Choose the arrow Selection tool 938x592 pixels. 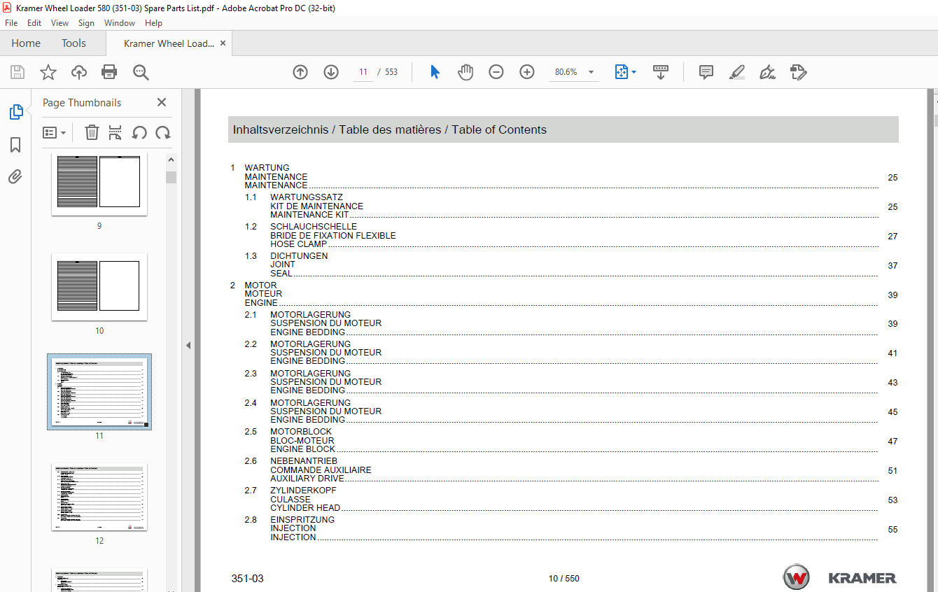click(435, 72)
